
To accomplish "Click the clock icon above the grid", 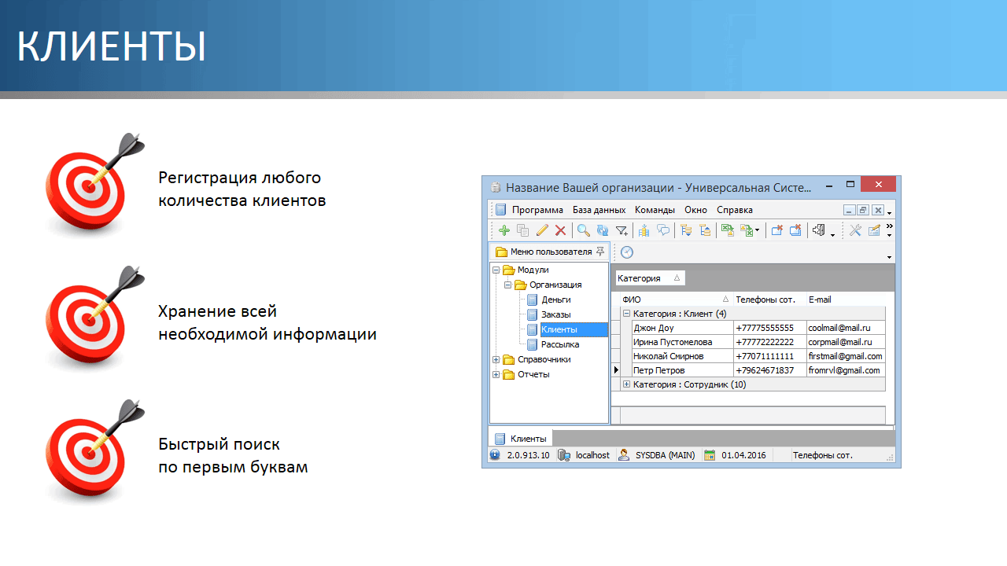I will [627, 252].
